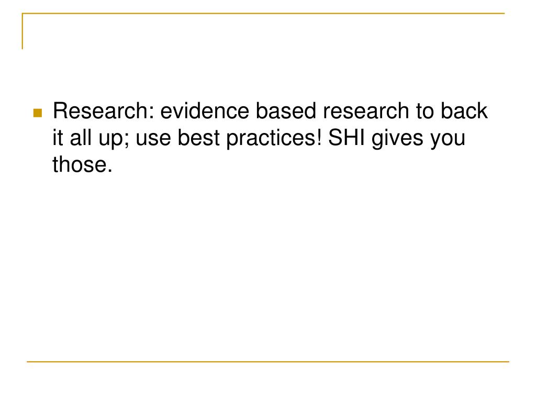Viewport: 536px width, 402px height.
Task: Click the word "it" starting the second line
Action: tap(58, 138)
